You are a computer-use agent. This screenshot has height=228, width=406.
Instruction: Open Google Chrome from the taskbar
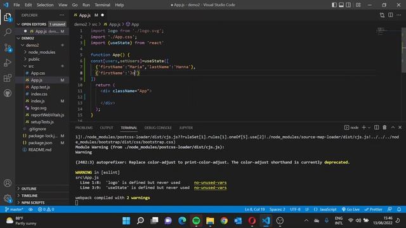(x=224, y=220)
